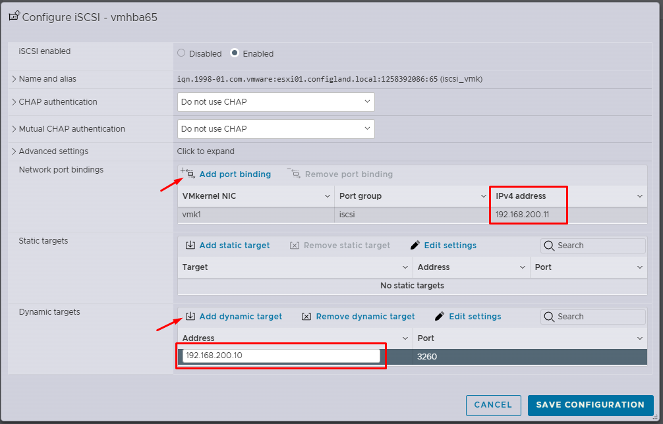Click the Add dynamic target icon
This screenshot has height=424, width=663.
[x=190, y=316]
